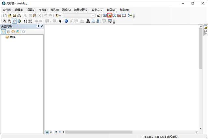The image size is (208, 139).
Task: Open the 编辑(E) menu
Action: click(x=19, y=10)
